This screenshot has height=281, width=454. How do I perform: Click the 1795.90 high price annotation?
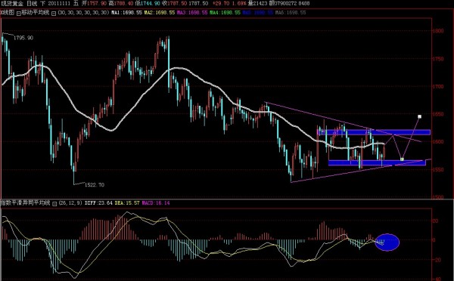(x=23, y=38)
